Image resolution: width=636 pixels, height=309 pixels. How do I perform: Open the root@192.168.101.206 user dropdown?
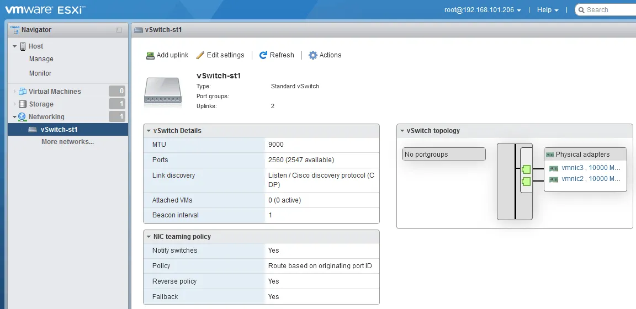pyautogui.click(x=483, y=10)
